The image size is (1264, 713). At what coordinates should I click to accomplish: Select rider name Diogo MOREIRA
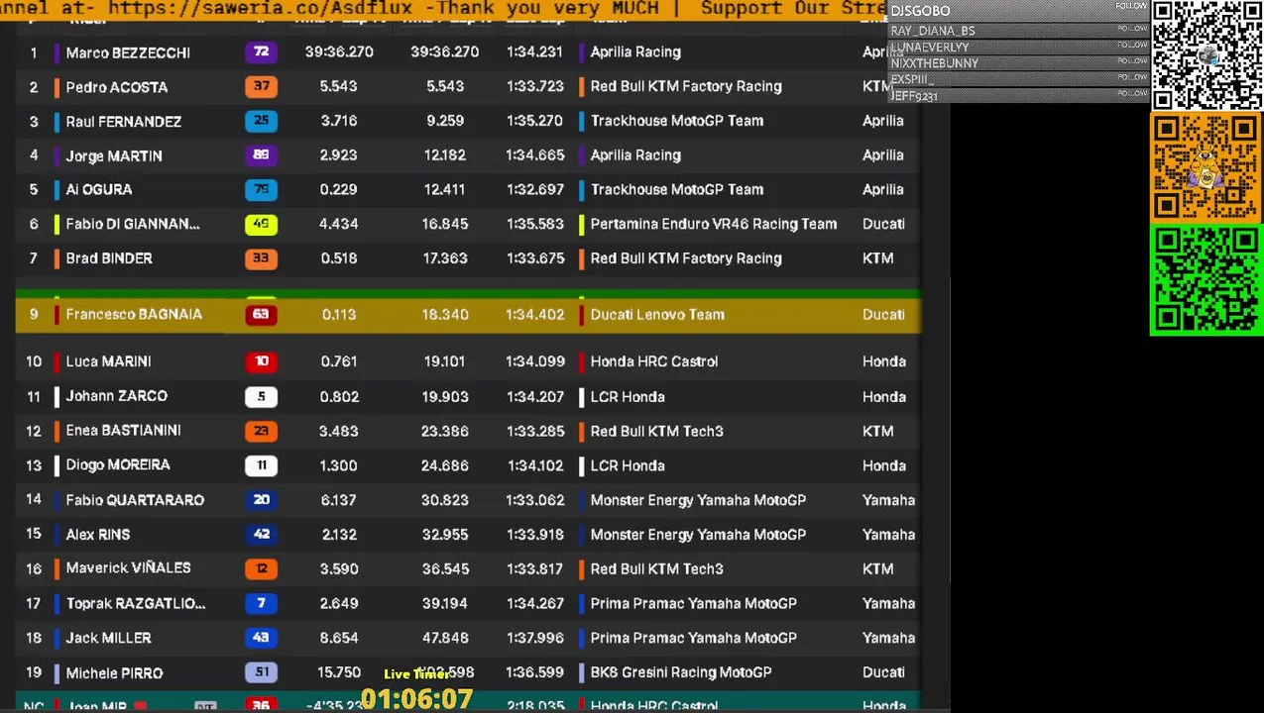118,464
